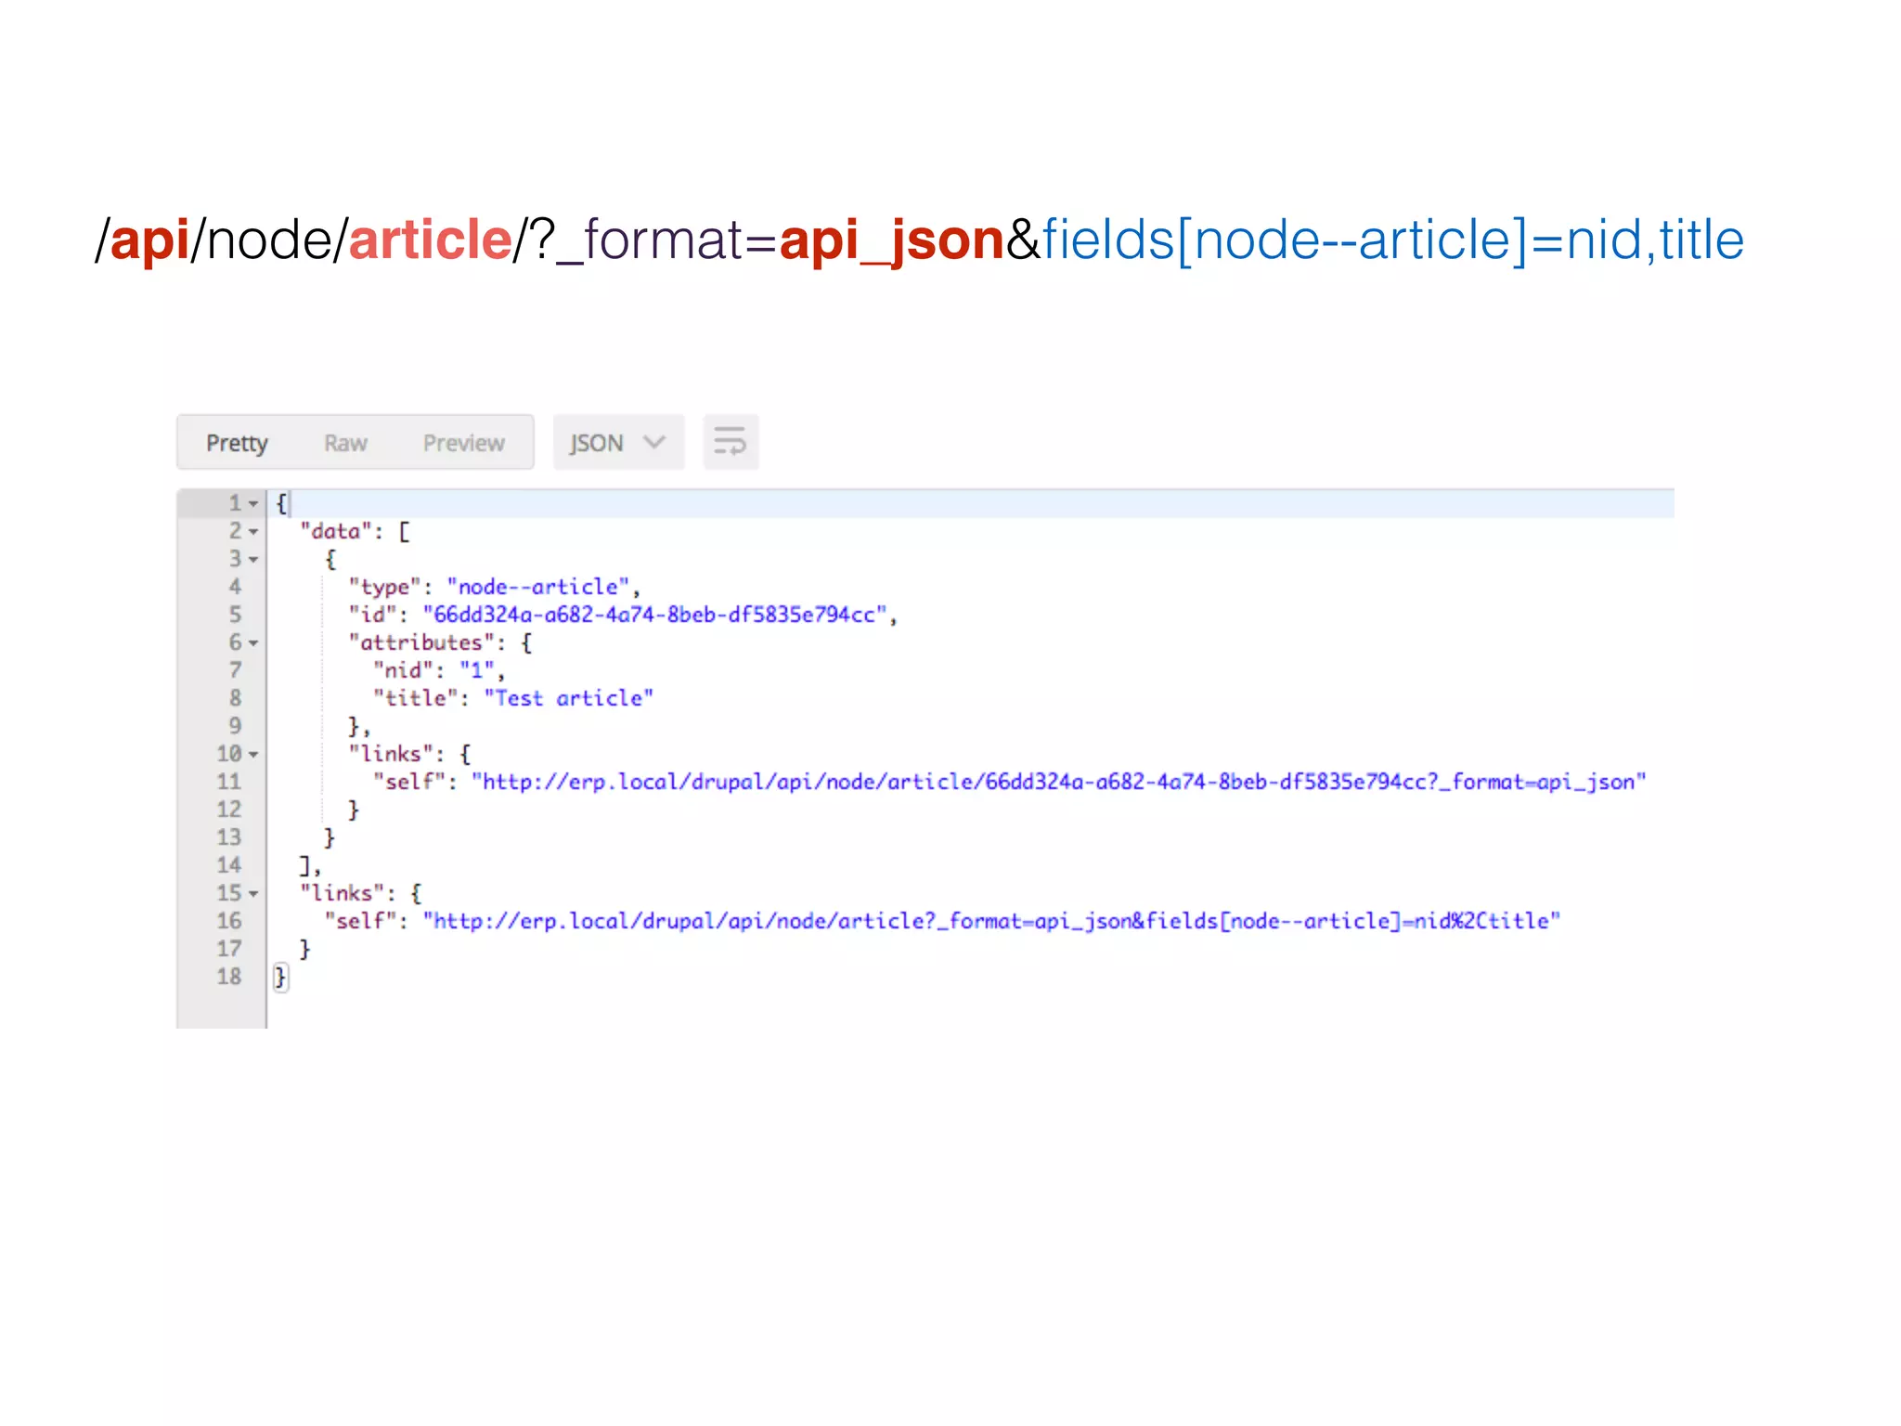This screenshot has width=1901, height=1426.
Task: Collapse the "links" block at line 10
Action: 252,755
